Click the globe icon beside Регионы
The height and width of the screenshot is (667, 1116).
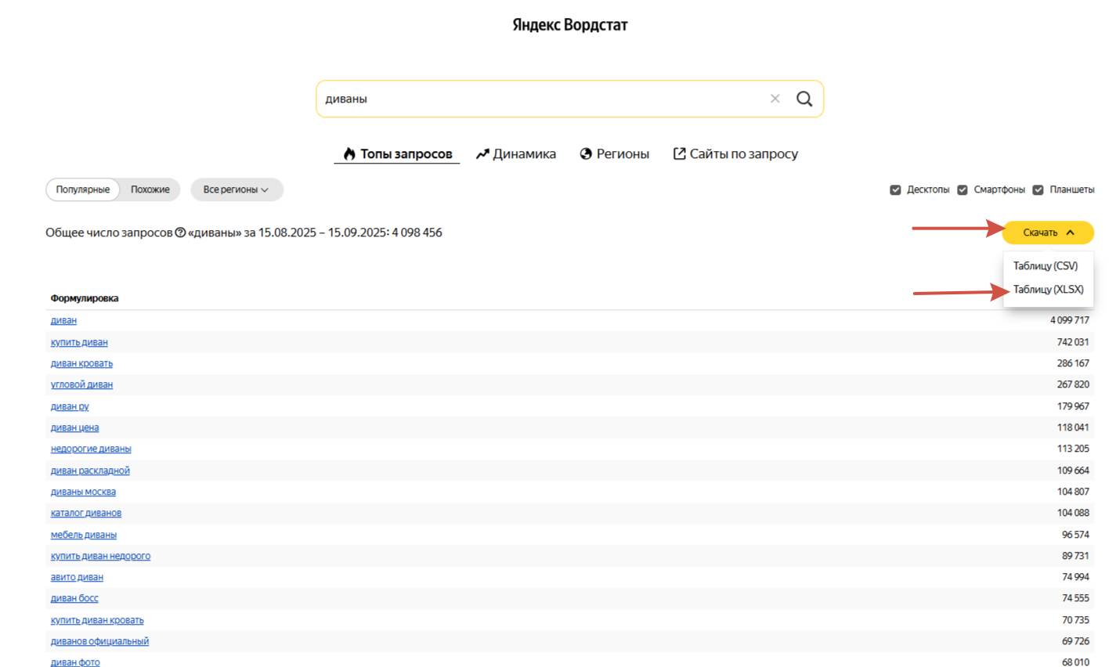click(586, 154)
